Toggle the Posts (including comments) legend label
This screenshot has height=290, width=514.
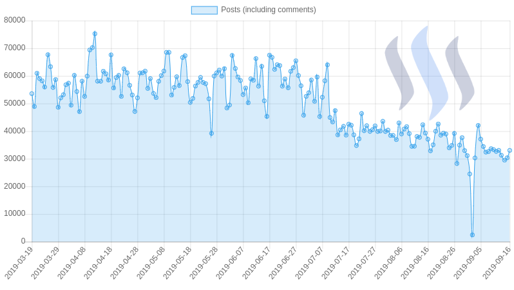268,10
